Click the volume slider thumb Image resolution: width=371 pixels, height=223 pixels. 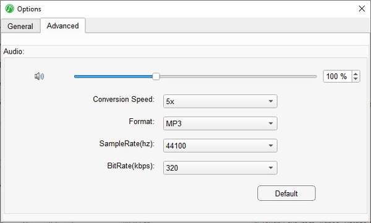click(x=156, y=76)
